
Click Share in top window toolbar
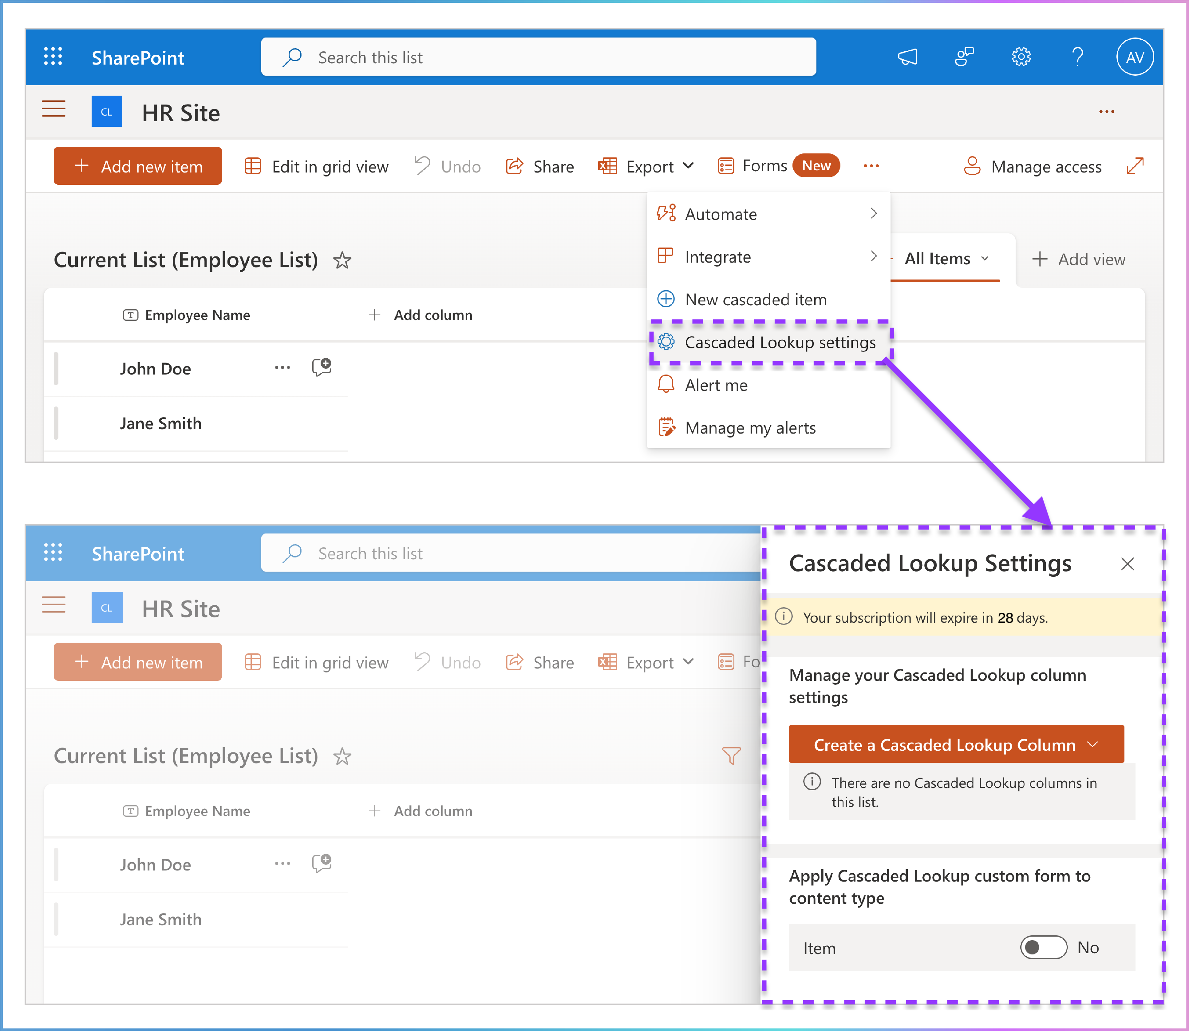[539, 166]
